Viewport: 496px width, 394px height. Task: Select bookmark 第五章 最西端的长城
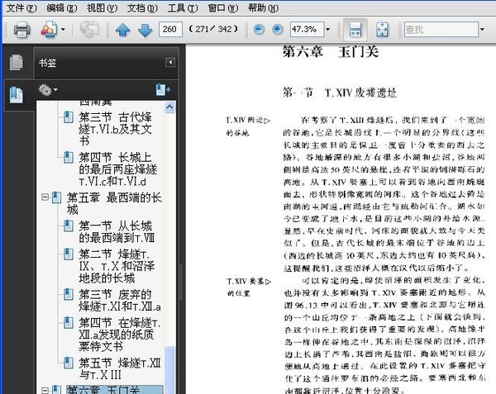114,203
